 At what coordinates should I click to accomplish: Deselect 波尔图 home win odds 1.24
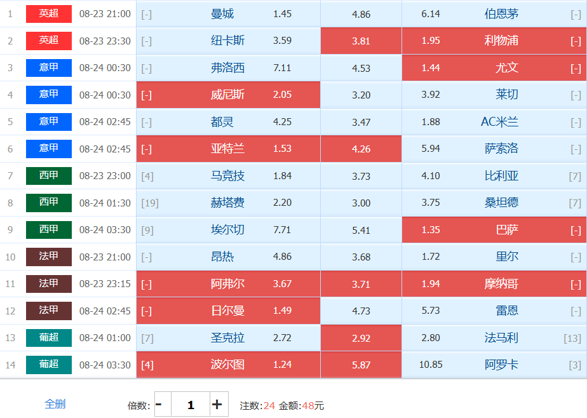228,365
